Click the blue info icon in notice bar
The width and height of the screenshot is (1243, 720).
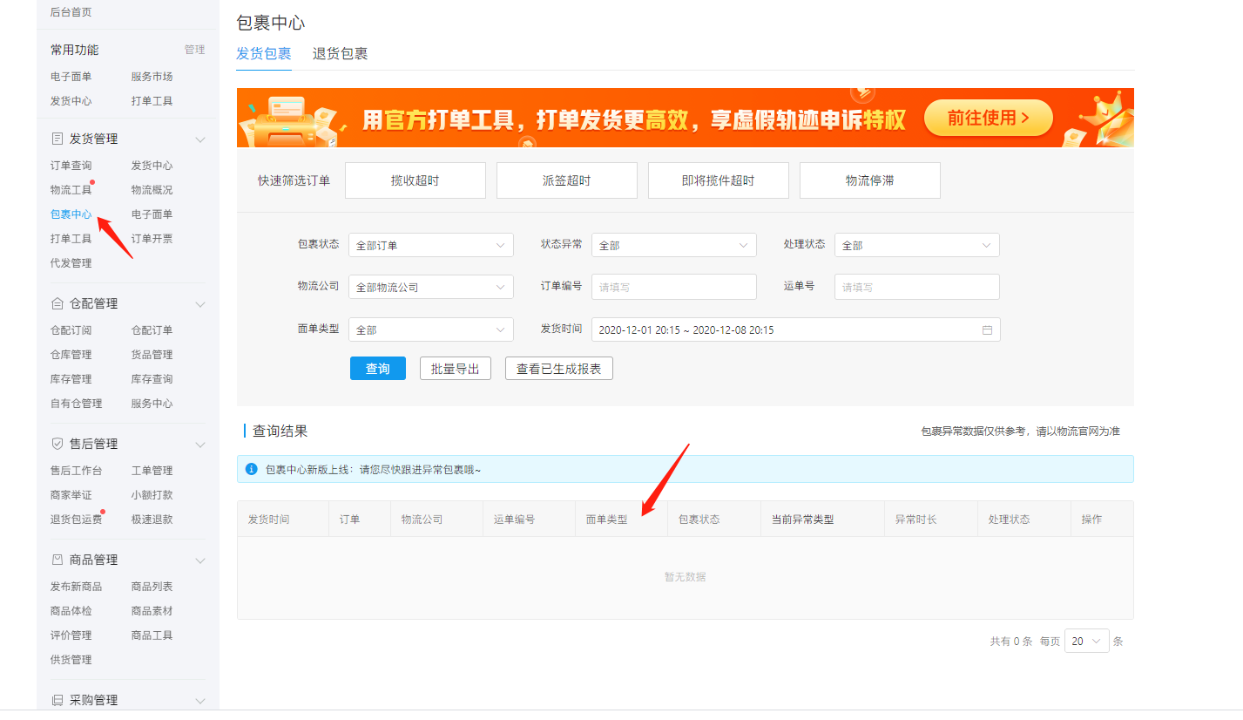pyautogui.click(x=252, y=469)
